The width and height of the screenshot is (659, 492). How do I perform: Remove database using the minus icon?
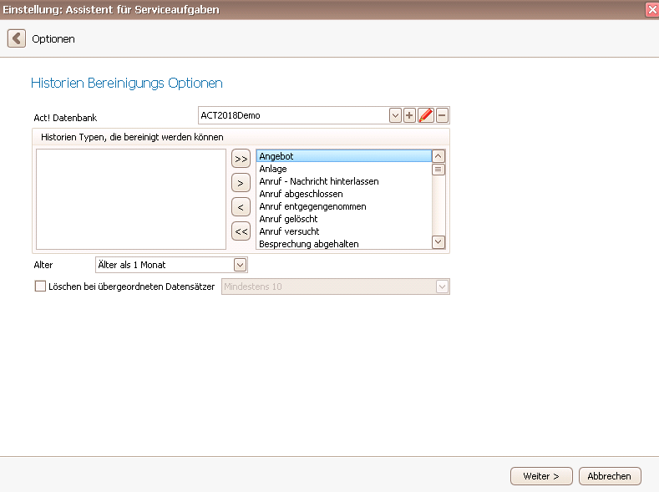[x=442, y=115]
